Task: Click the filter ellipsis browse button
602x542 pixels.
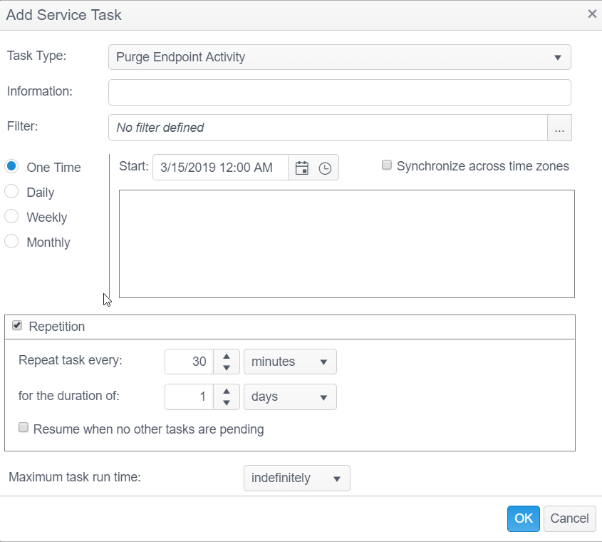Action: 559,128
